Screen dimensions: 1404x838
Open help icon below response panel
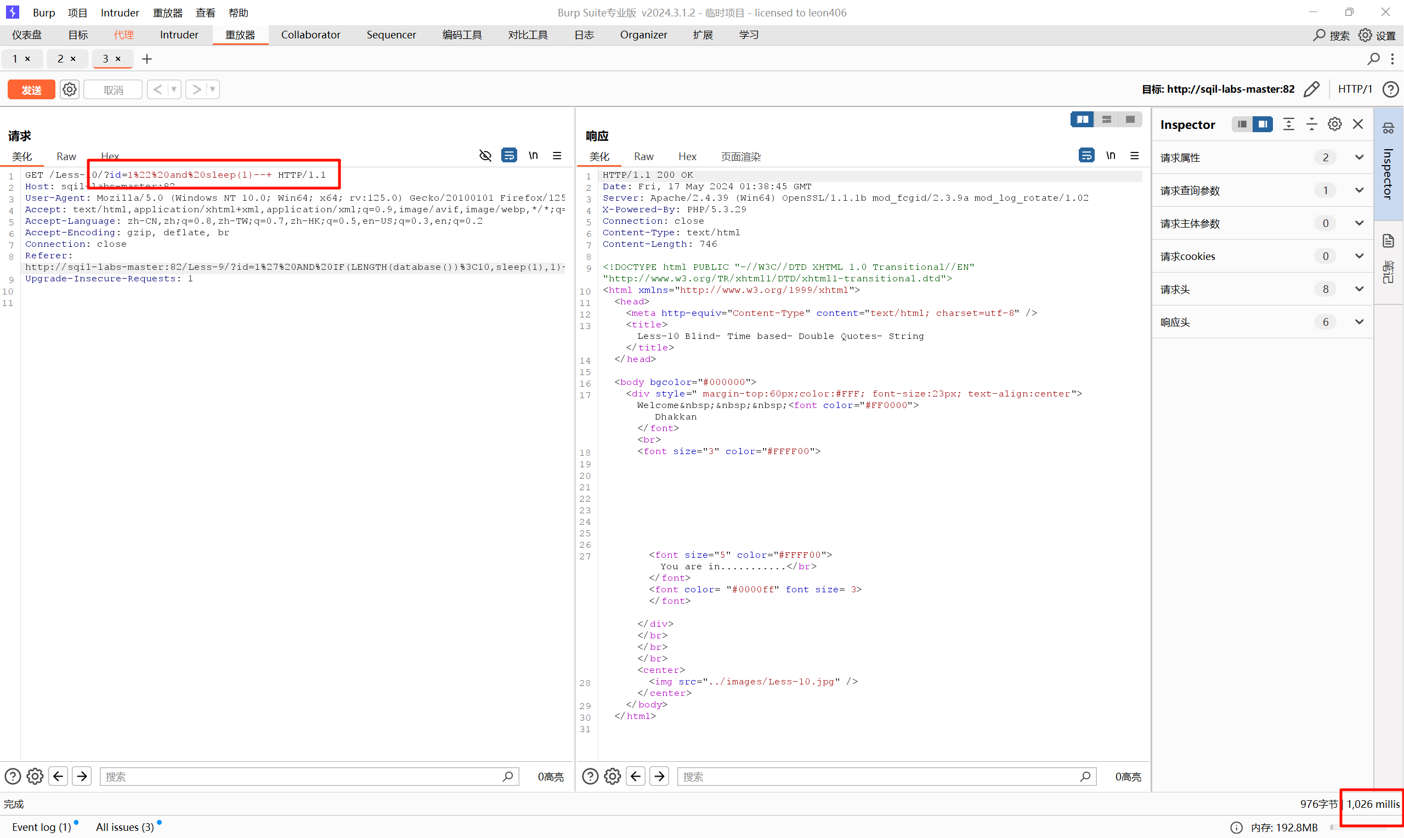[590, 777]
